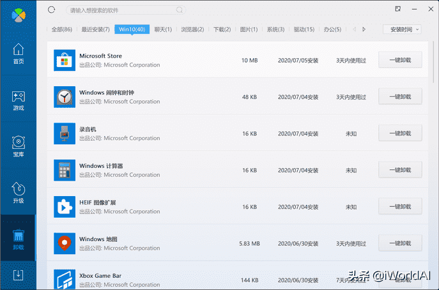
Task: Click the vertical scrollbar of app list
Action: click(433, 61)
